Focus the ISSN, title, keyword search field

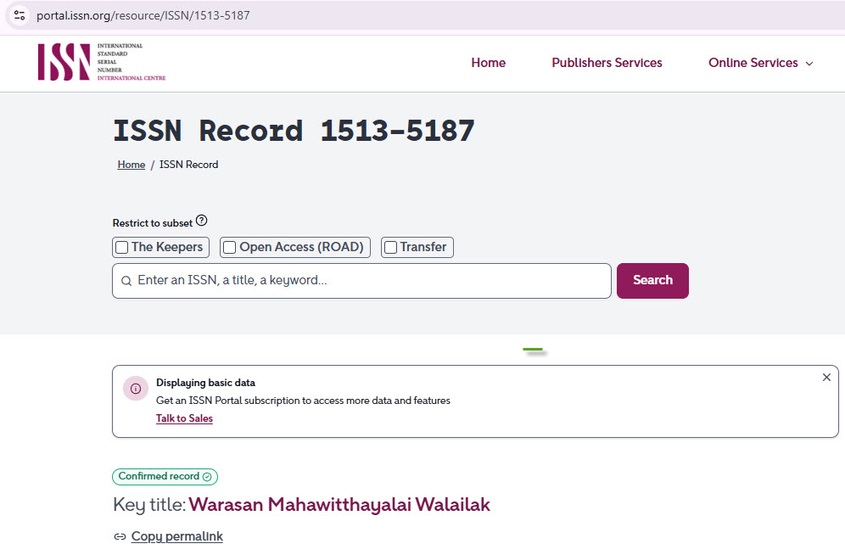click(361, 281)
